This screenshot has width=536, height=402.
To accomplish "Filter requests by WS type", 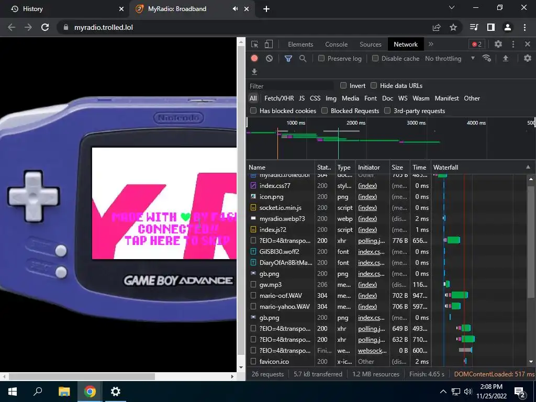I will point(403,98).
